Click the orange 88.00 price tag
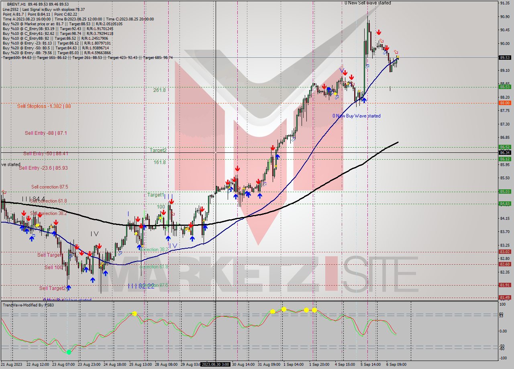 tap(505, 103)
